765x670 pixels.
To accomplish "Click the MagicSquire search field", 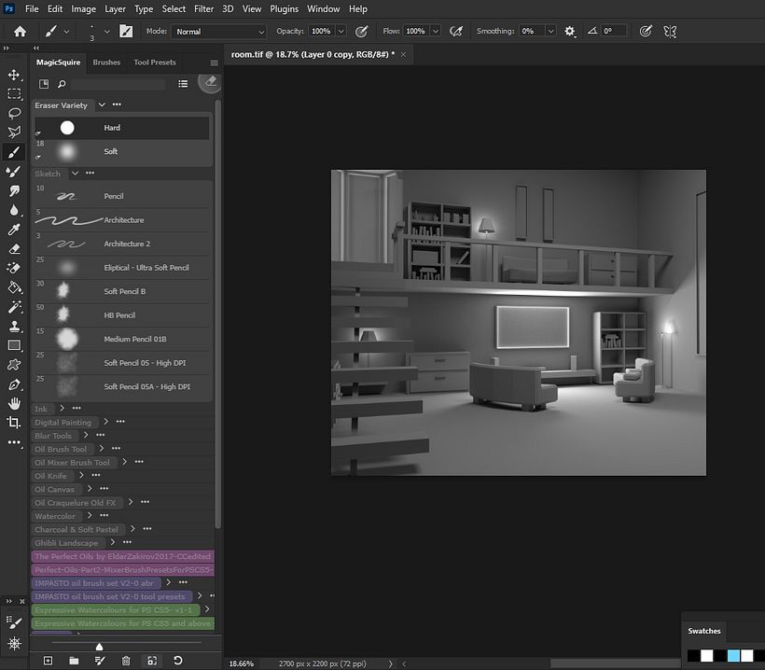I will 118,84.
